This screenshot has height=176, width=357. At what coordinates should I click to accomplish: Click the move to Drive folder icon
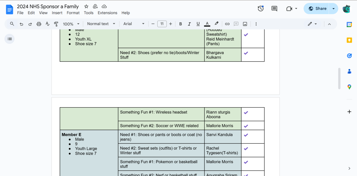(x=95, y=6)
